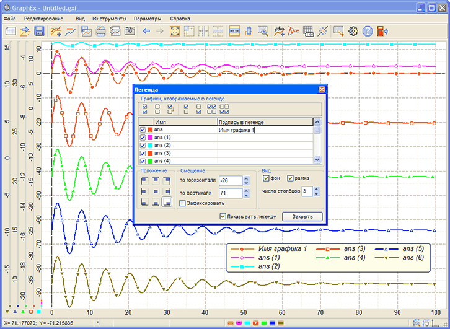Uncheck the 'фон' background checkbox
This screenshot has height=329, width=450.
pos(267,178)
